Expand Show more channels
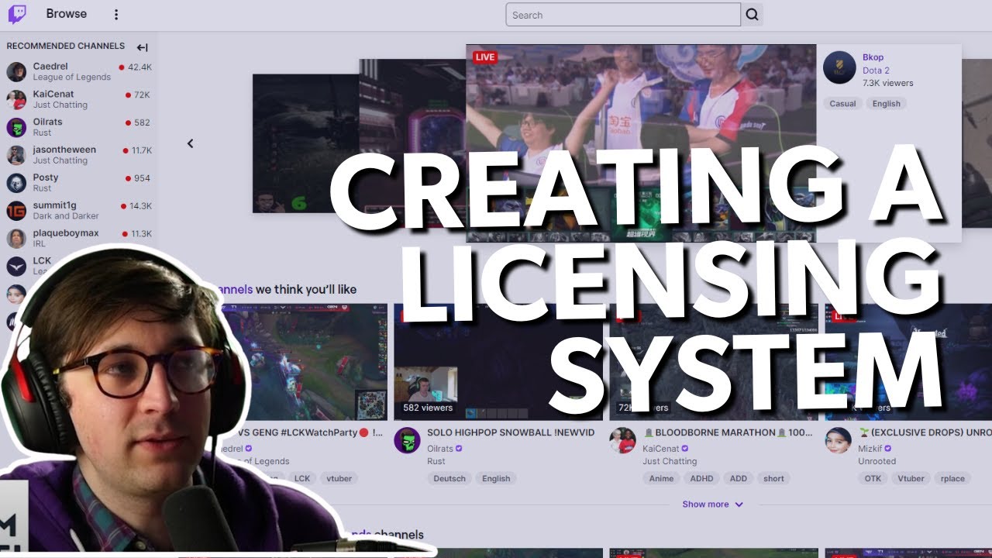 [x=712, y=505]
